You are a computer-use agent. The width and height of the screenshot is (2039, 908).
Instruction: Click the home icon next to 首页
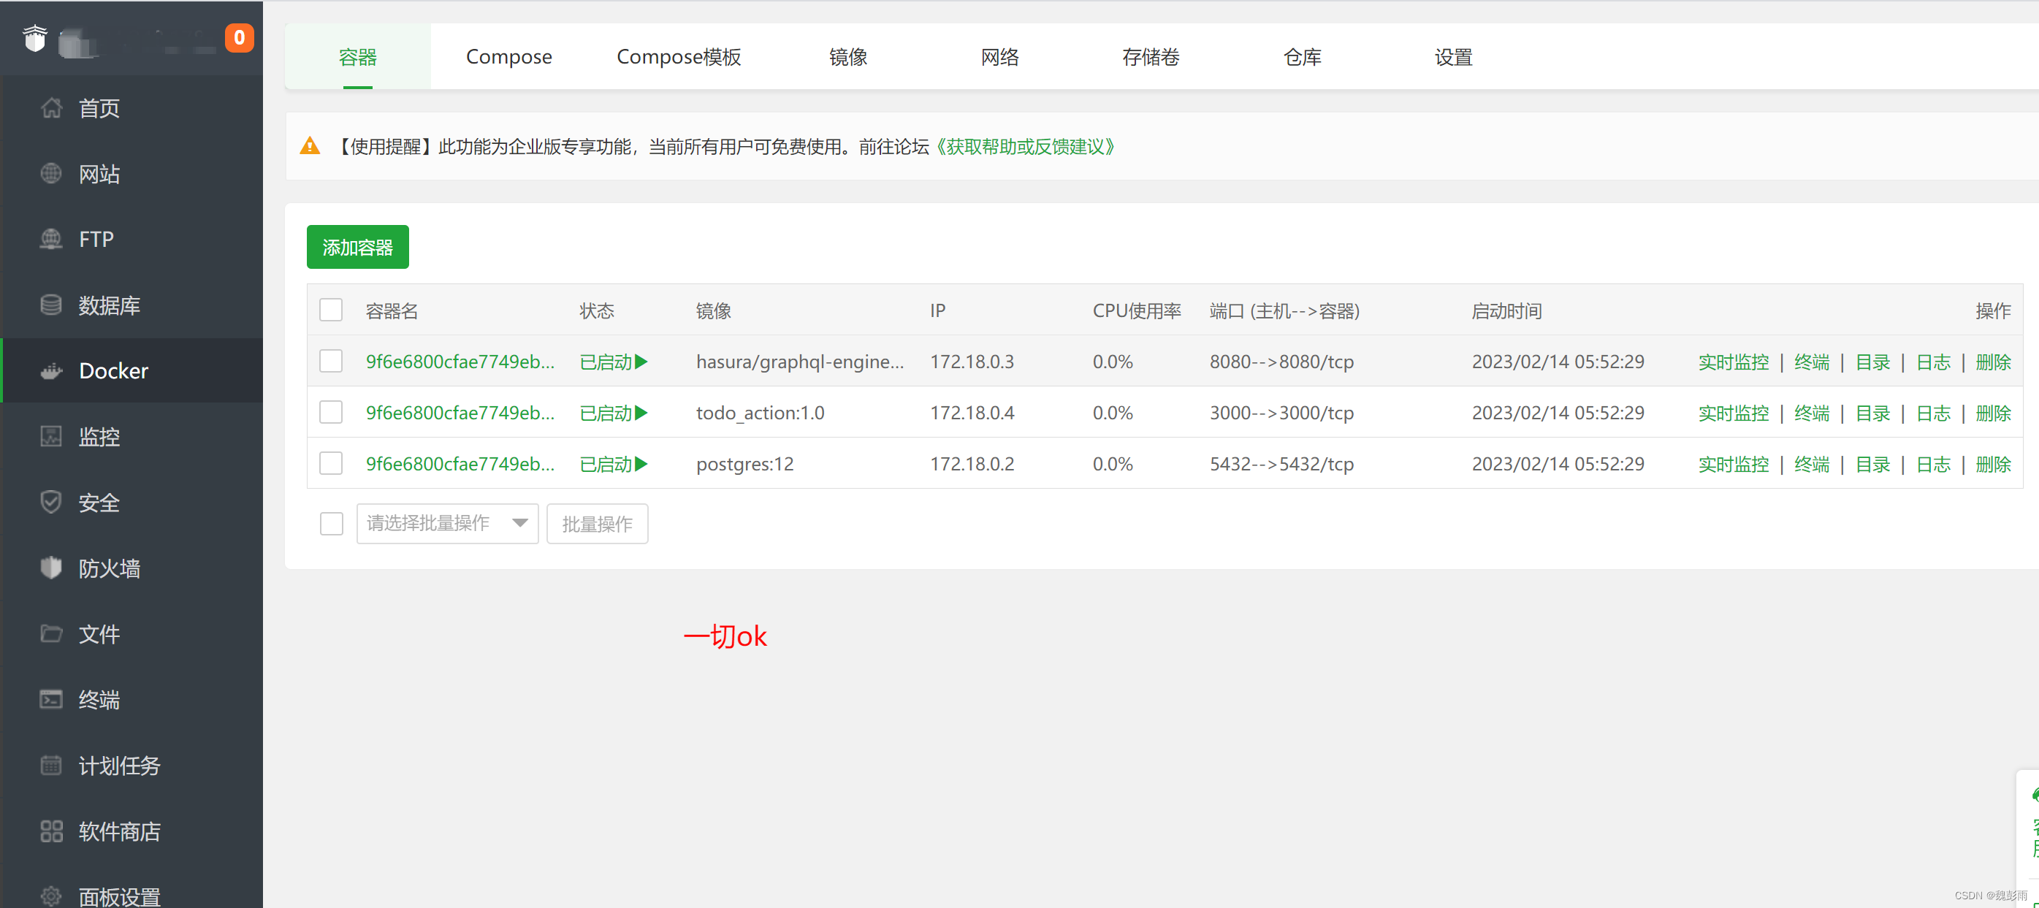tap(51, 107)
